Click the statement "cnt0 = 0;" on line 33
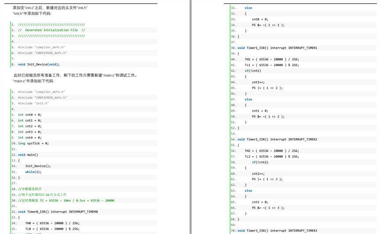This screenshot has height=234, width=384. (x=260, y=19)
